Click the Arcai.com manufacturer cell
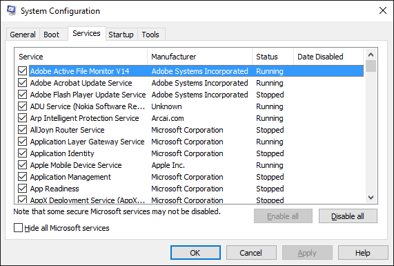394x266 pixels. tap(168, 118)
